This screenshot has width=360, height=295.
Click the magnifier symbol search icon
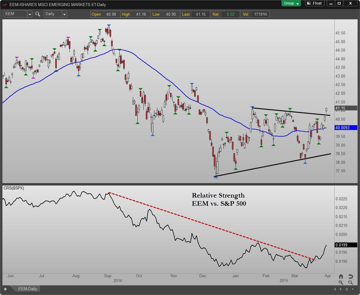(38, 14)
